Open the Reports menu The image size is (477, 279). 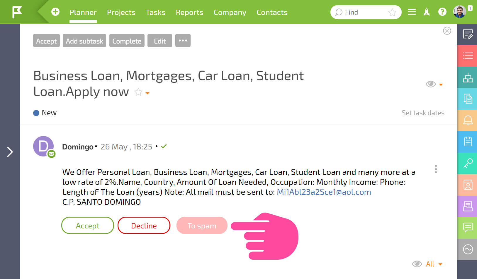tap(189, 12)
